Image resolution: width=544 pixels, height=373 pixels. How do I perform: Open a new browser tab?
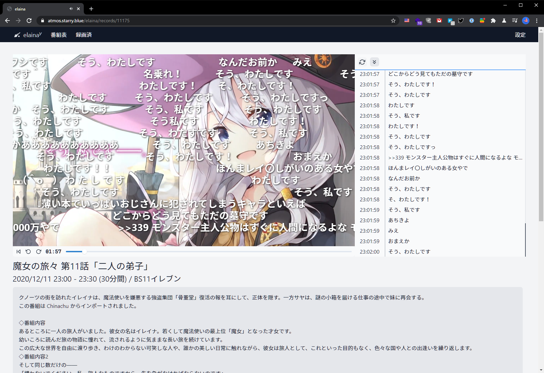click(91, 9)
